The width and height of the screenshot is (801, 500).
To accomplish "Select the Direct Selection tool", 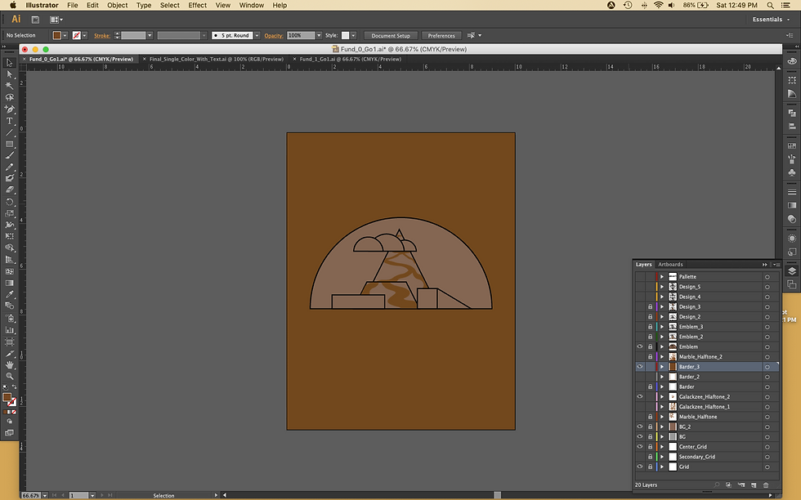I will tap(10, 74).
